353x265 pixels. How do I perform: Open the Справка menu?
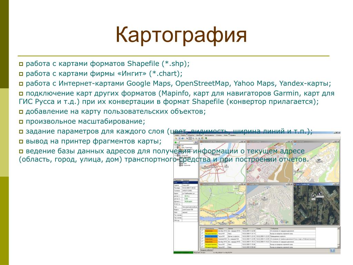pyautogui.click(x=232, y=135)
